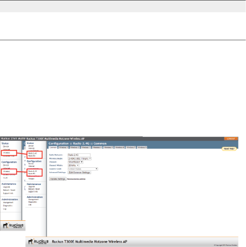The image size is (246, 247).
Task: Switch to the Wireless 2 tab
Action: (x=75, y=148)
